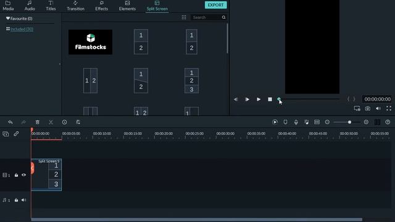The height and width of the screenshot is (222, 395).
Task: Click the timeline ruler at 00:00:40:00
Action: [287, 134]
